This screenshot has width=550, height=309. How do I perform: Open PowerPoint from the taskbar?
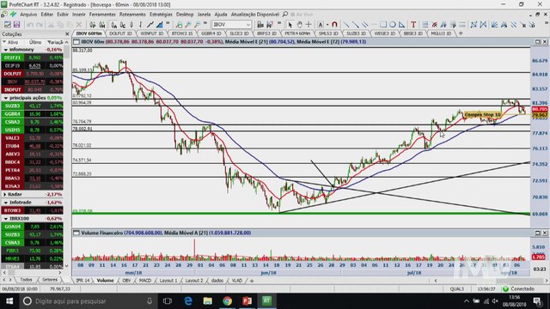click(x=247, y=301)
